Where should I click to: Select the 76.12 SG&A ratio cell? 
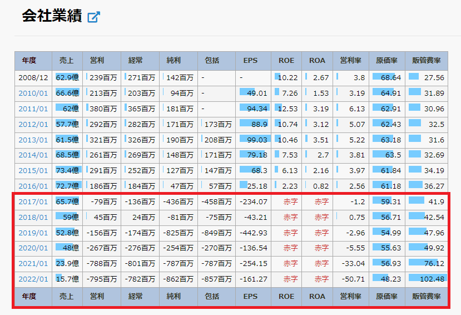[427, 264]
